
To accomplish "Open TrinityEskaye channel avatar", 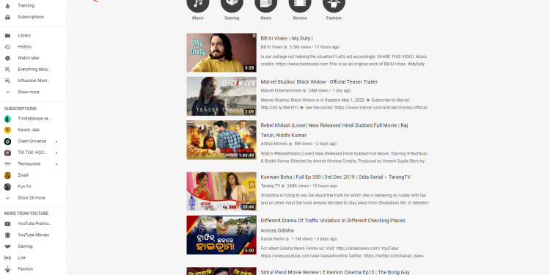I will coord(7,119).
